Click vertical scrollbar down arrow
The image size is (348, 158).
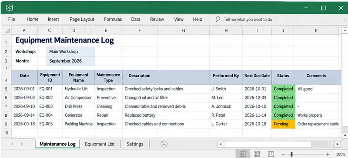click(x=345, y=135)
